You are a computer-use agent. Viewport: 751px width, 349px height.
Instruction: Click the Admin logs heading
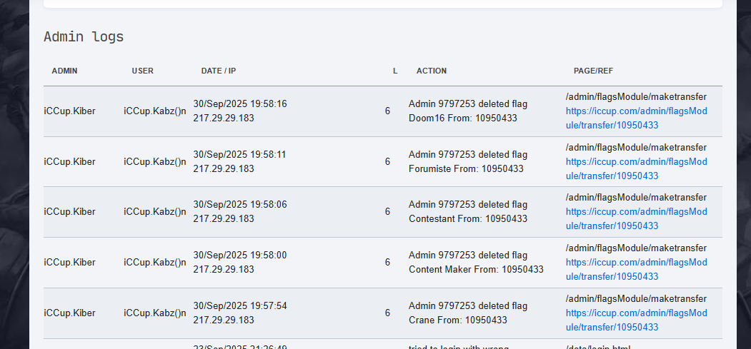tap(84, 36)
